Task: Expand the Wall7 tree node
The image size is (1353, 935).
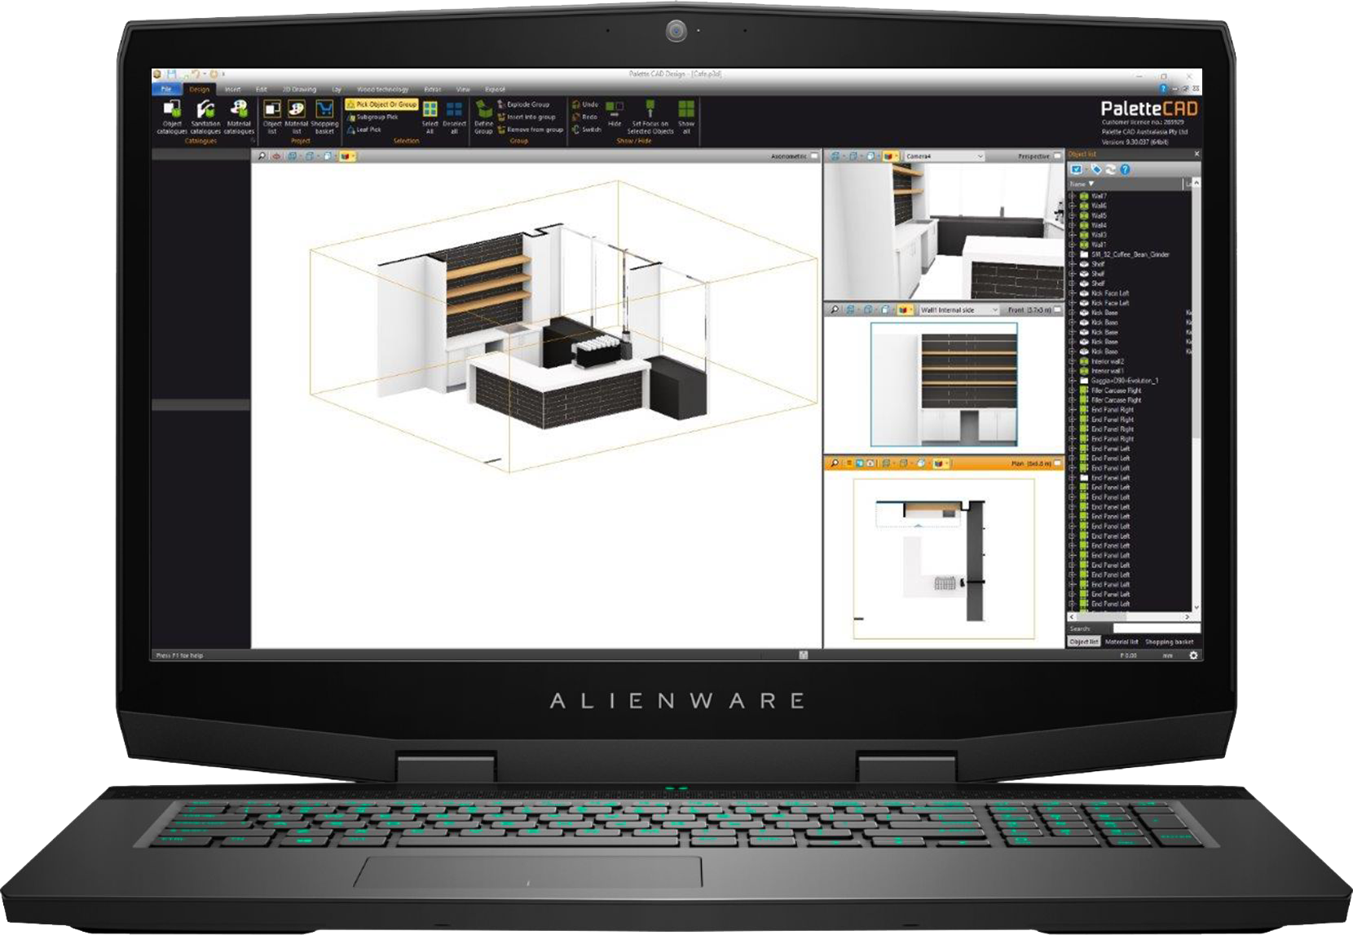Action: point(1072,196)
